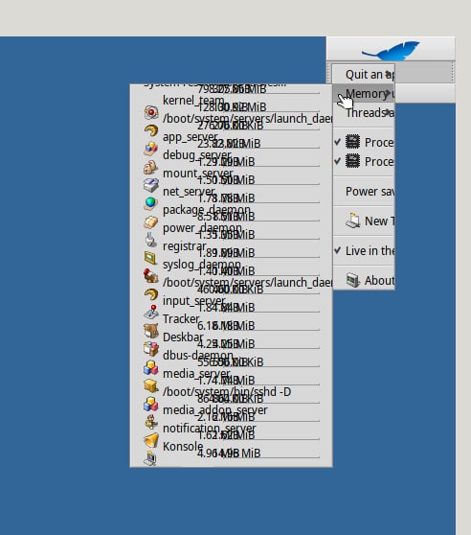Image resolution: width=471 pixels, height=535 pixels.
Task: Open the Power saving menu entry
Action: pos(364,192)
